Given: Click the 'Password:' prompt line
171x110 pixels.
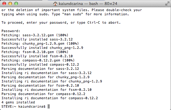Looking at the screenshot, I should tap(11, 31).
